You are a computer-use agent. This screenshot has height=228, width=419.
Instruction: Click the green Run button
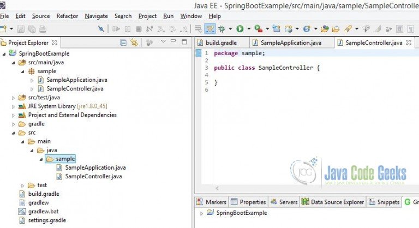240,28
